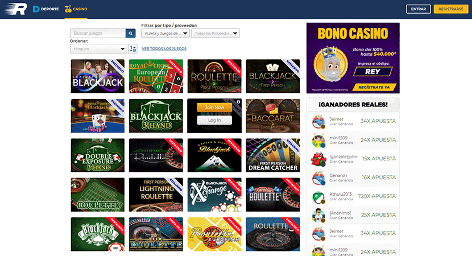Open First Person Lightning Roulette game
This screenshot has height=256, width=472.
click(x=156, y=195)
